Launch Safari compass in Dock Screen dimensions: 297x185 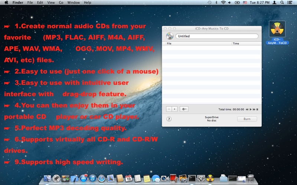tap(101, 178)
